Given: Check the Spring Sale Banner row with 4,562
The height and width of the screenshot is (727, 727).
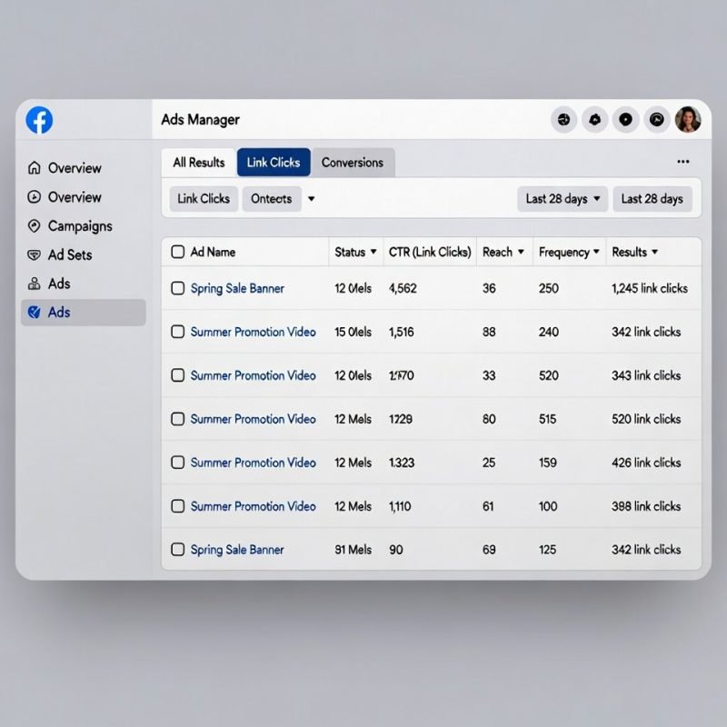Looking at the screenshot, I should click(177, 288).
